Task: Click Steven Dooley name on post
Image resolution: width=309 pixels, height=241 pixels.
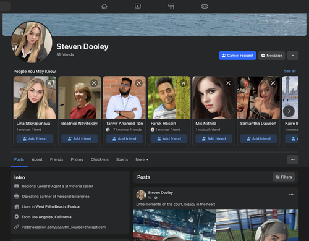Action: coord(160,193)
